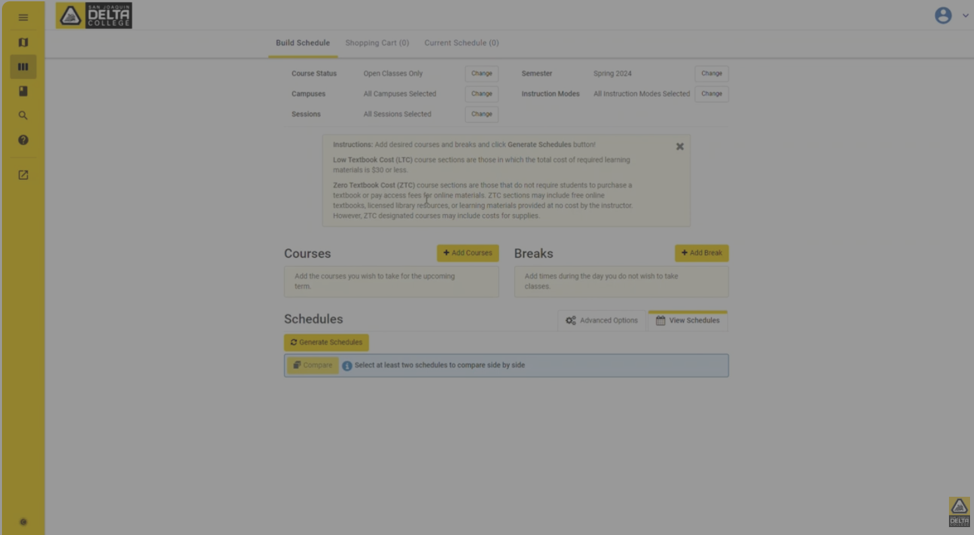Change the Instruction Modes filter
The width and height of the screenshot is (974, 535).
coord(711,94)
